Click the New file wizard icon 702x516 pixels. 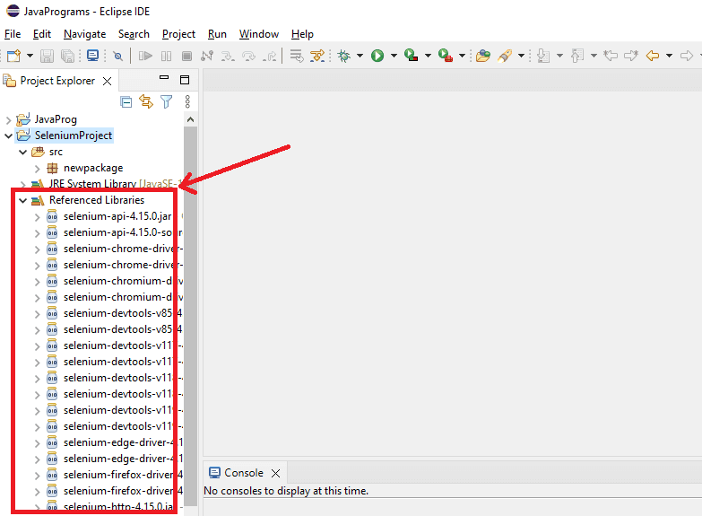pyautogui.click(x=13, y=56)
